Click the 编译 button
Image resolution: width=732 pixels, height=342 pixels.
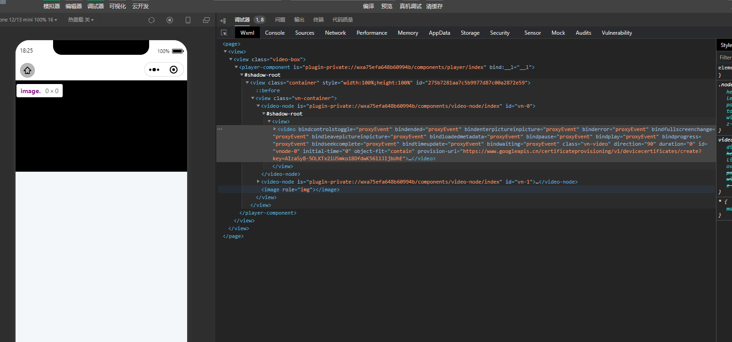[368, 6]
